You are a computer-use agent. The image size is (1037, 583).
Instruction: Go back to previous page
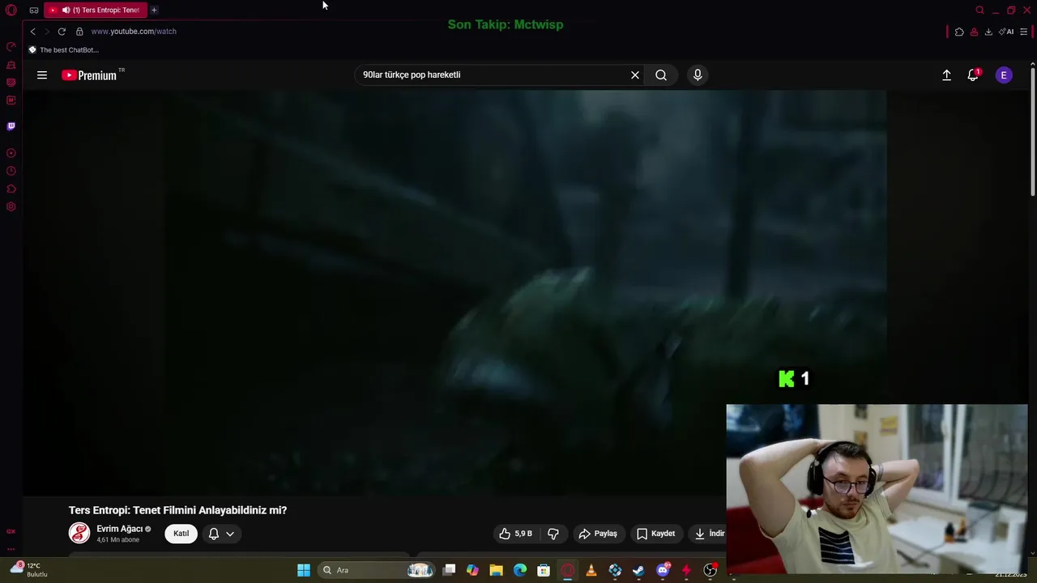[x=32, y=32]
